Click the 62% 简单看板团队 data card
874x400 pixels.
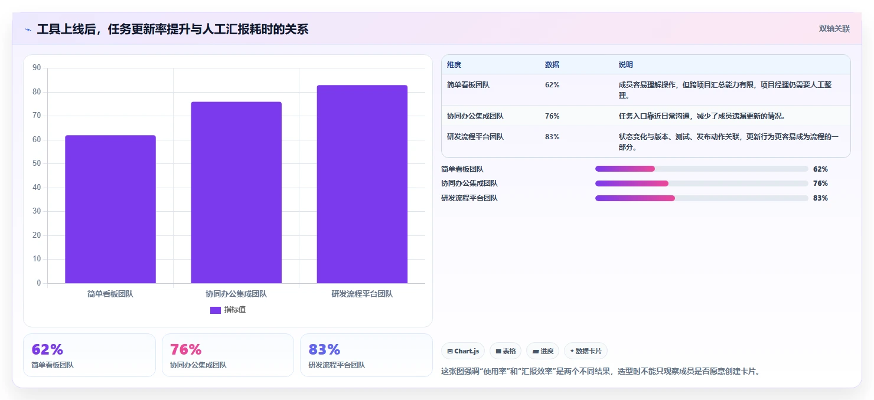(x=89, y=355)
